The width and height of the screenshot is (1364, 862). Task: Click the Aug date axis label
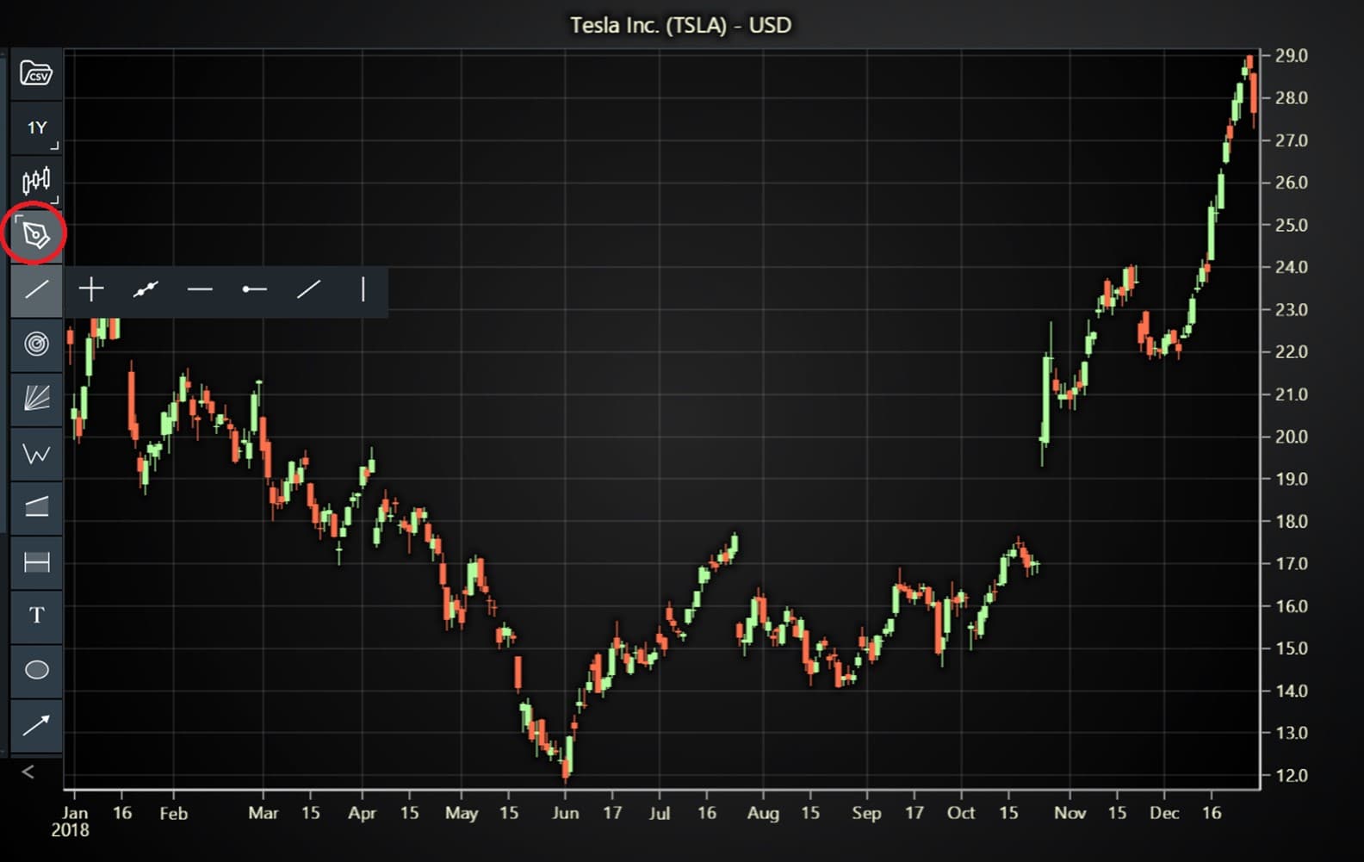[x=763, y=813]
